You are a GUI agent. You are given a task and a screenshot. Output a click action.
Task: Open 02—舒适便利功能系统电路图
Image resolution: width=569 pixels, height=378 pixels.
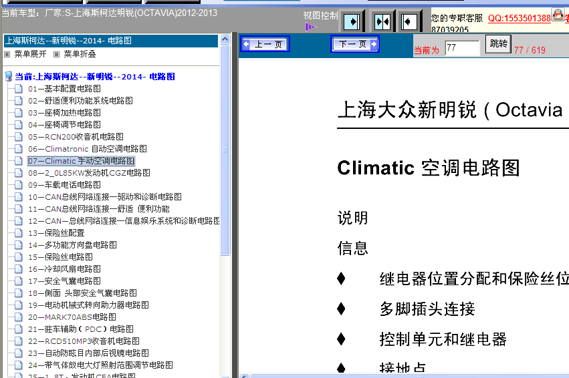(80, 101)
